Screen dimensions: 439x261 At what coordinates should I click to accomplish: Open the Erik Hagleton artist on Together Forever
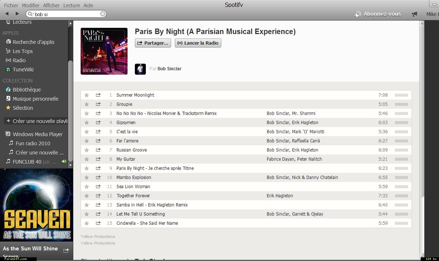tap(280, 196)
